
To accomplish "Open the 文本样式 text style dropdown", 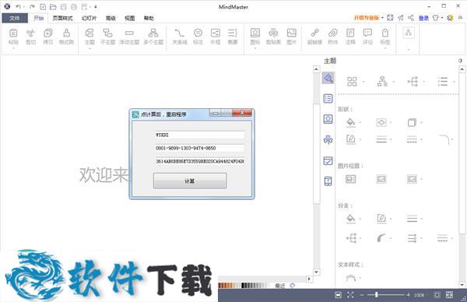I will pos(353,278).
